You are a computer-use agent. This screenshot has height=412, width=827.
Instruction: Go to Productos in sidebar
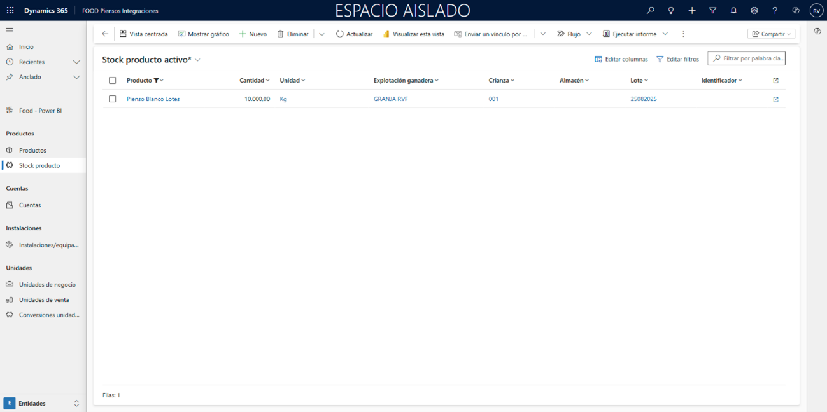point(32,151)
